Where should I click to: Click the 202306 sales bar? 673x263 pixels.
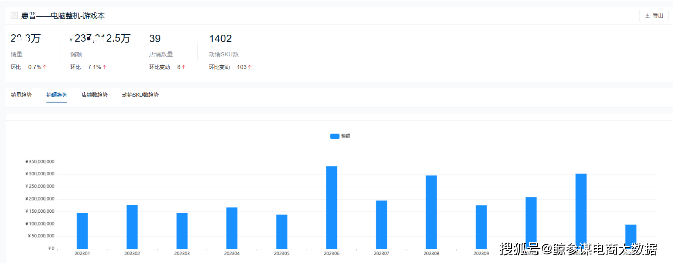pyautogui.click(x=332, y=207)
